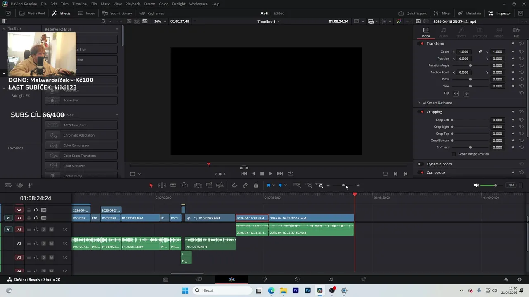This screenshot has height=297, width=529.
Task: Zoom out timeline with minus button
Action: coord(328,186)
